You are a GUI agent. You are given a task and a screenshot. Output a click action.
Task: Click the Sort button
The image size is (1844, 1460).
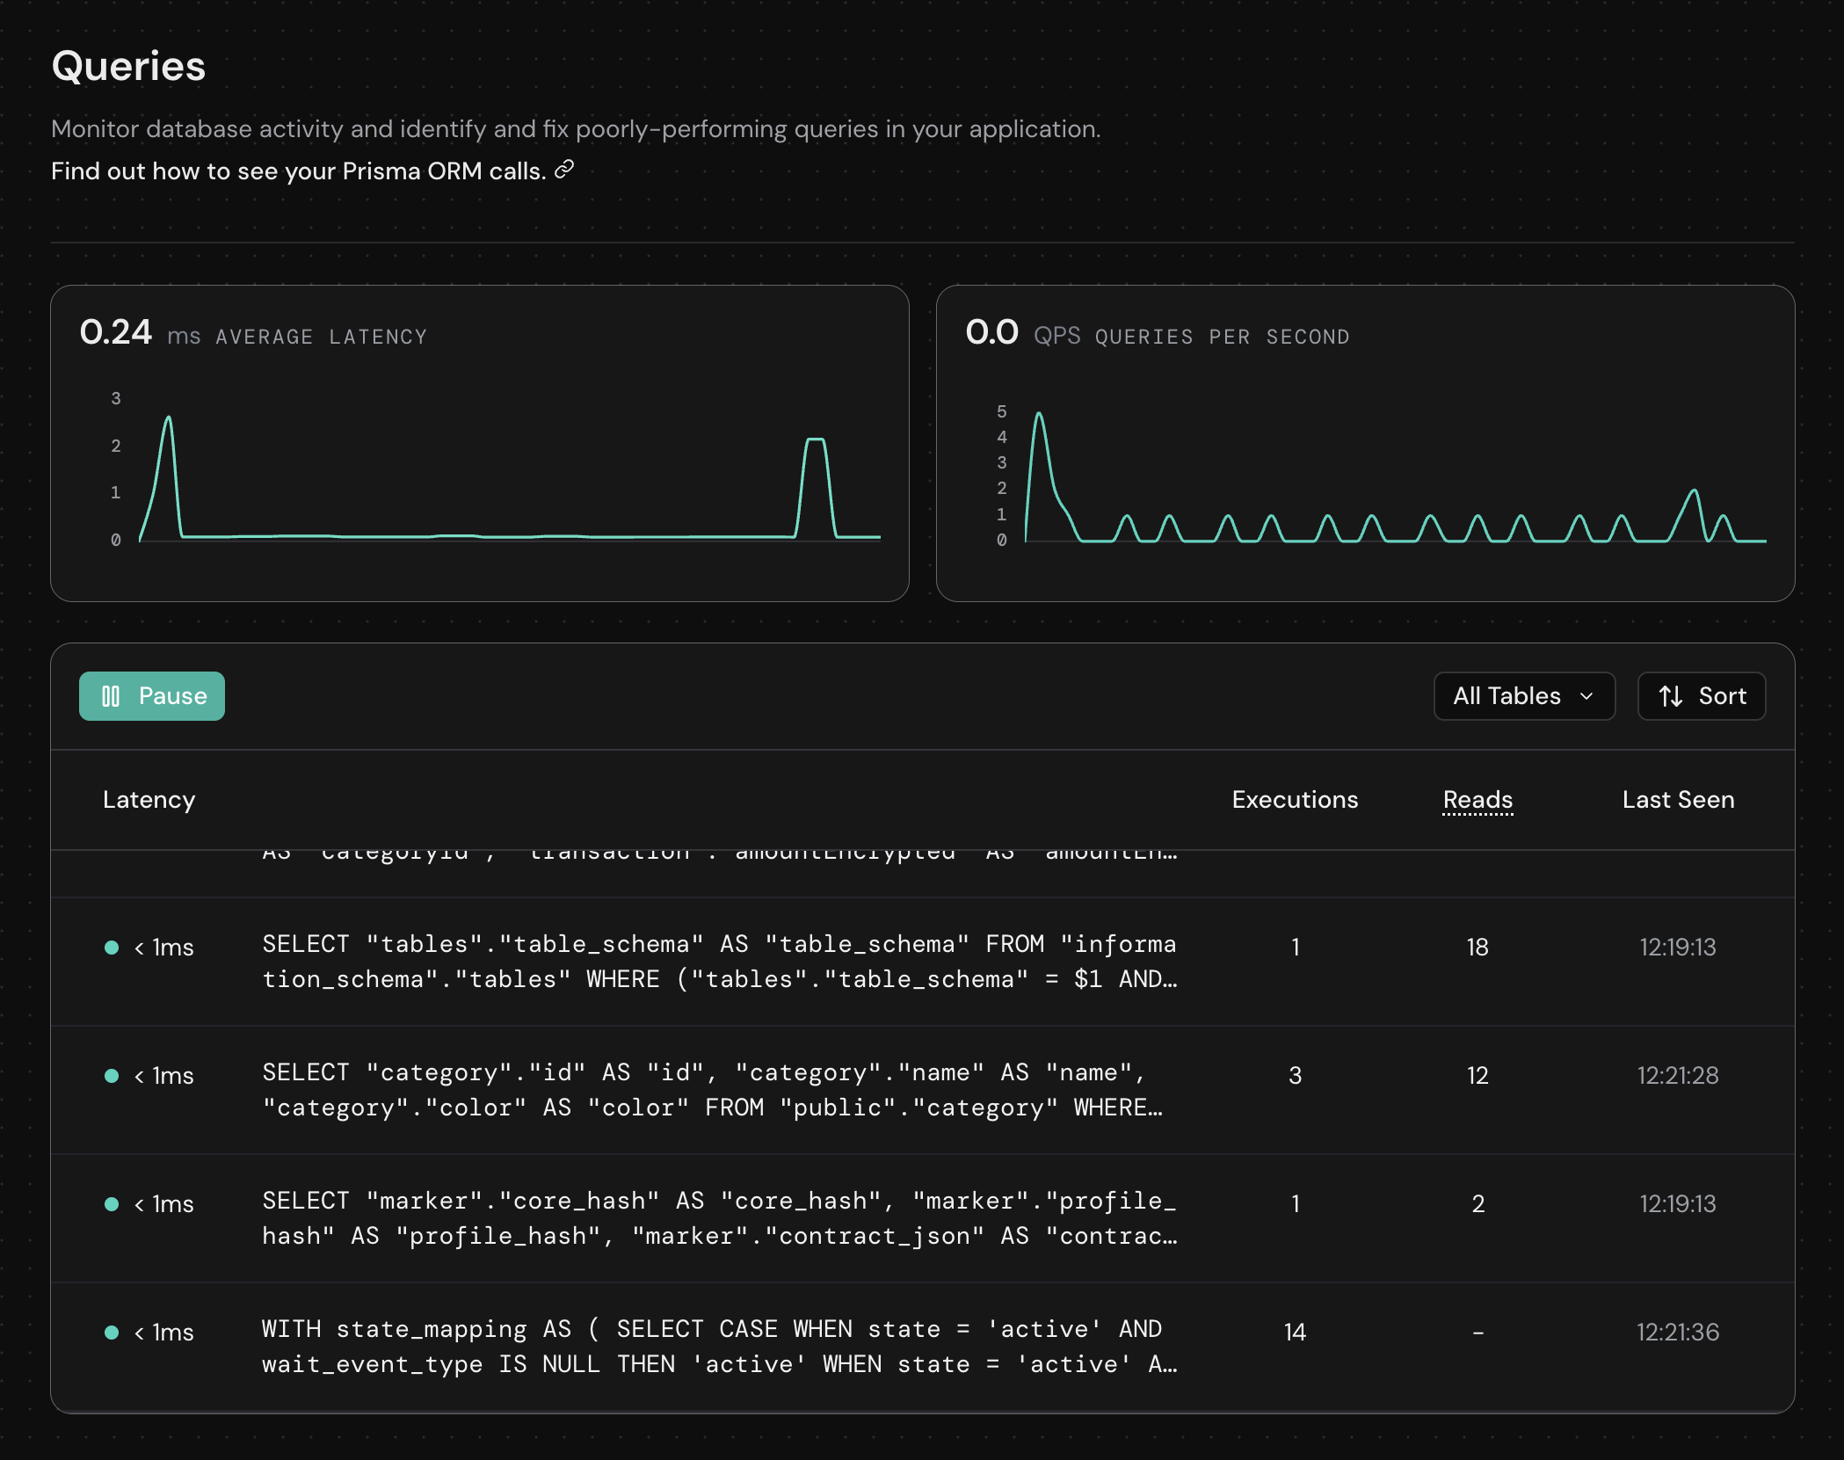click(x=1702, y=696)
